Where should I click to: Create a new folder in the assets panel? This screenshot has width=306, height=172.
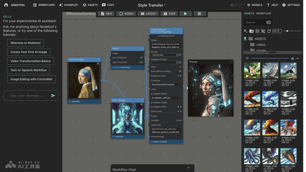pyautogui.click(x=251, y=31)
